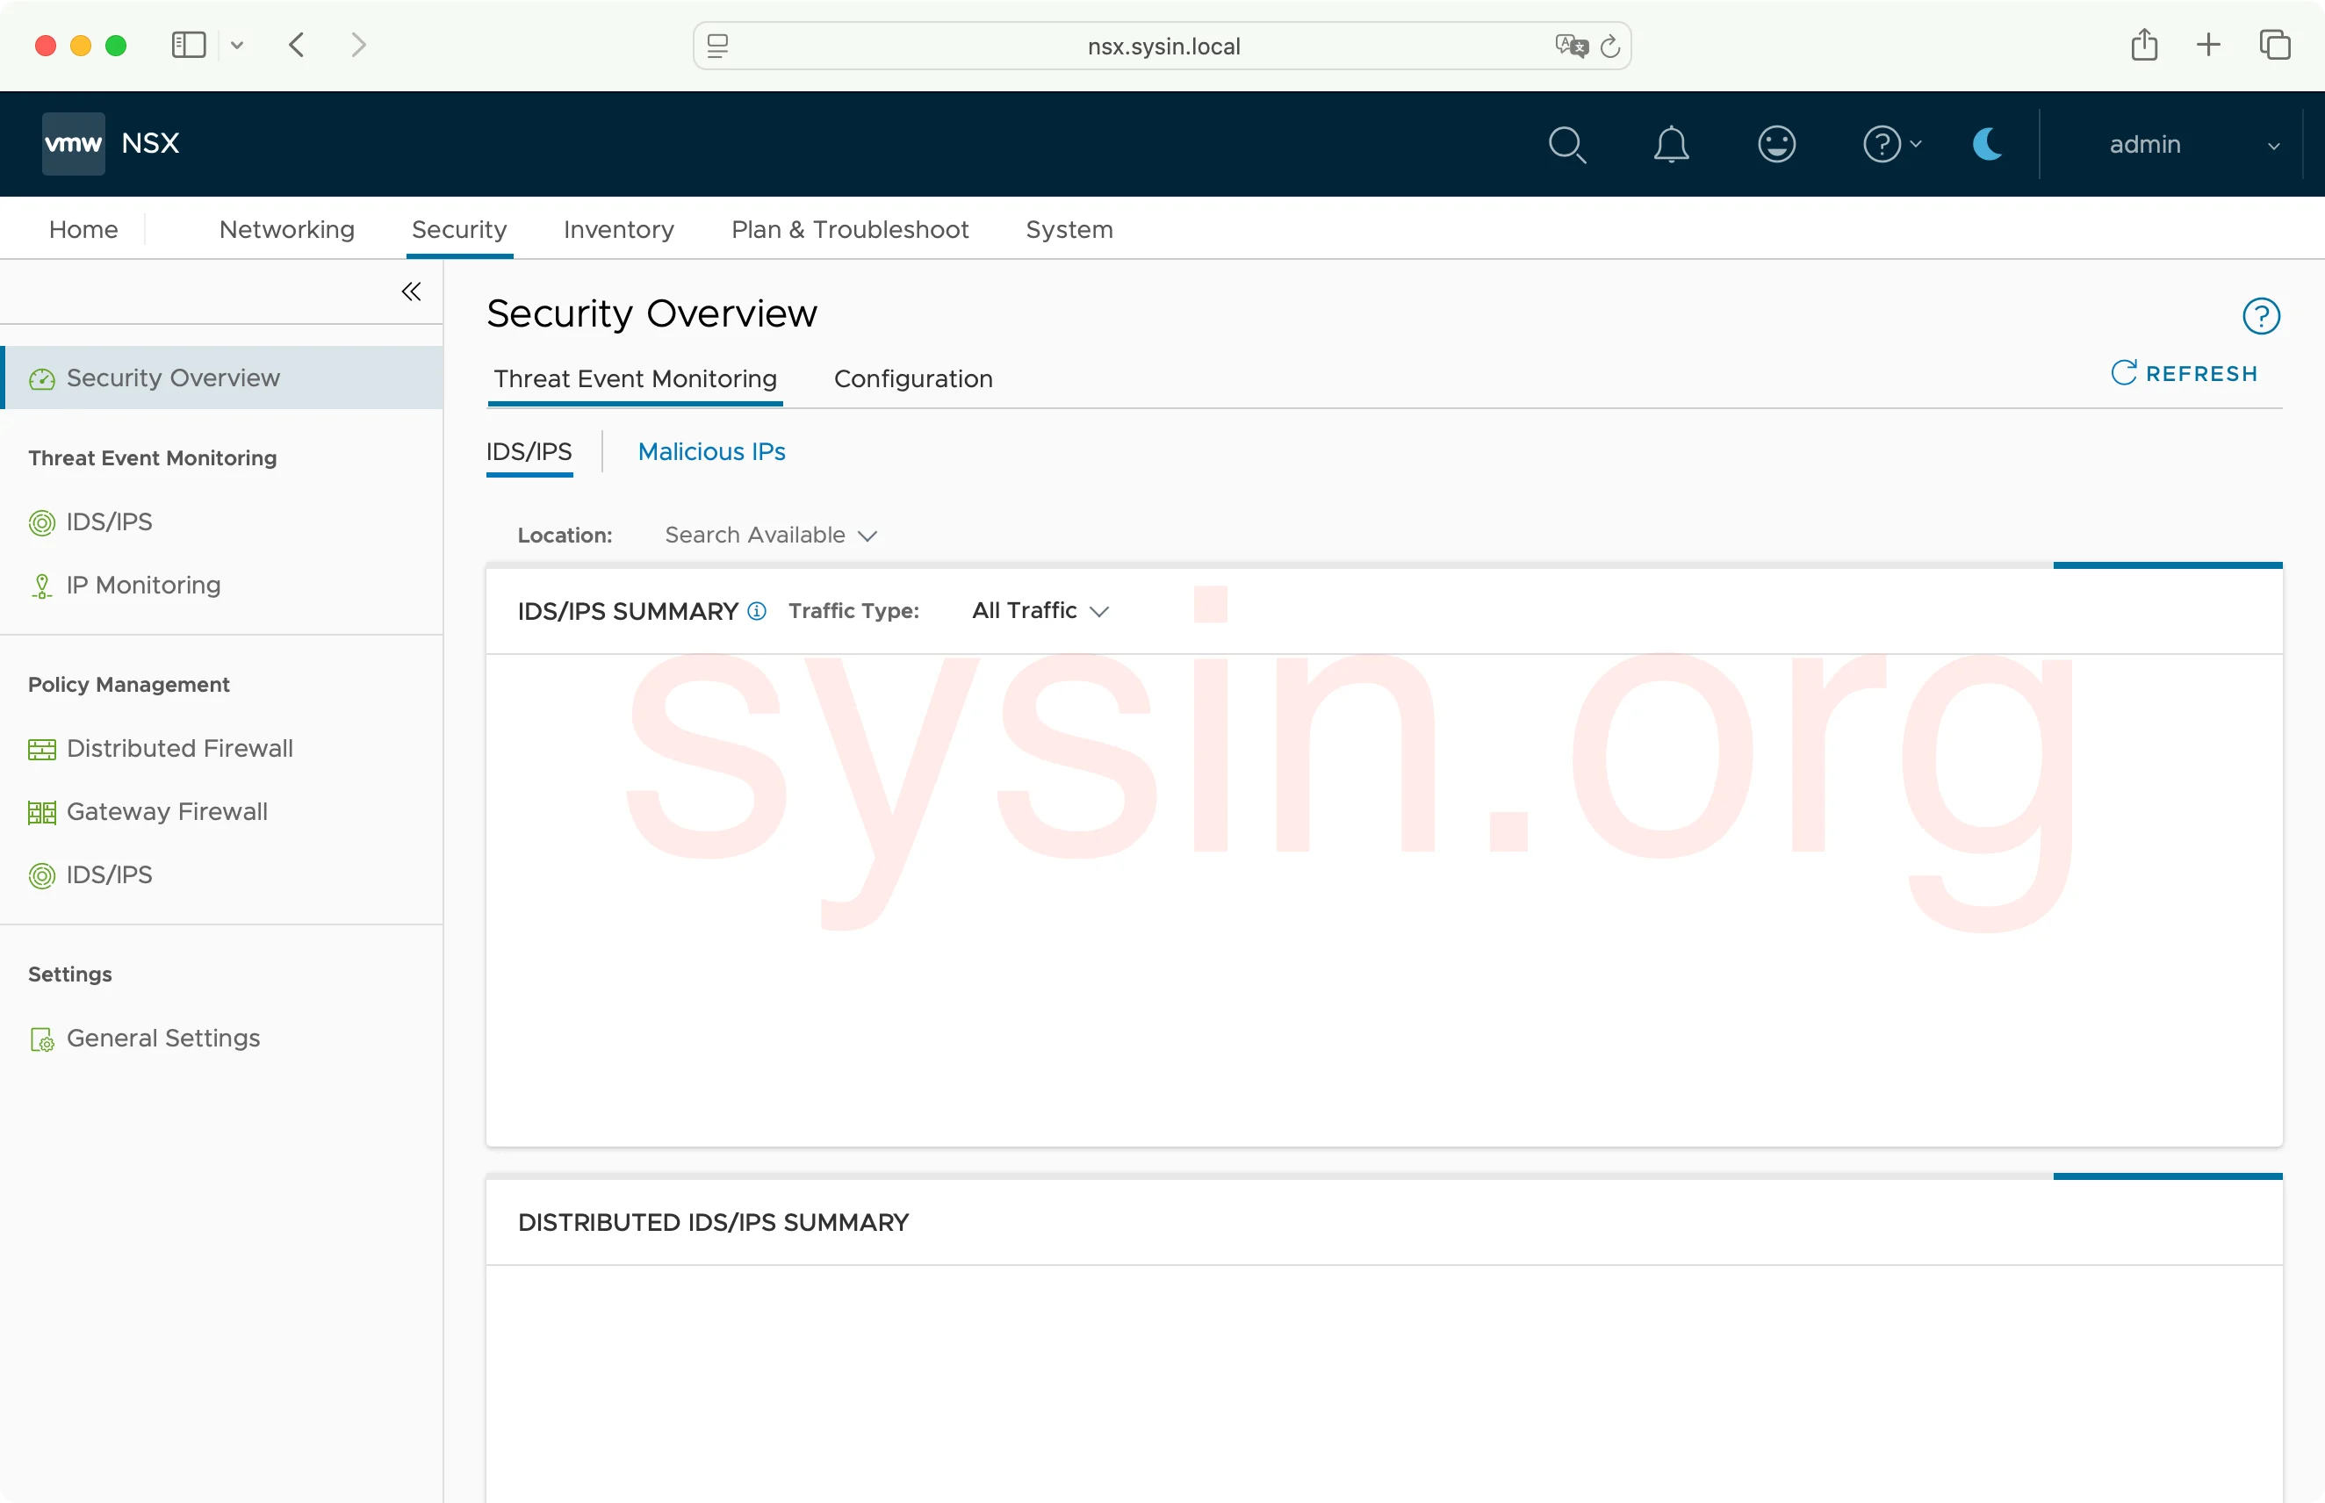This screenshot has height=1503, width=2325.
Task: Open Gateway Firewall from sidebar
Action: (x=167, y=812)
